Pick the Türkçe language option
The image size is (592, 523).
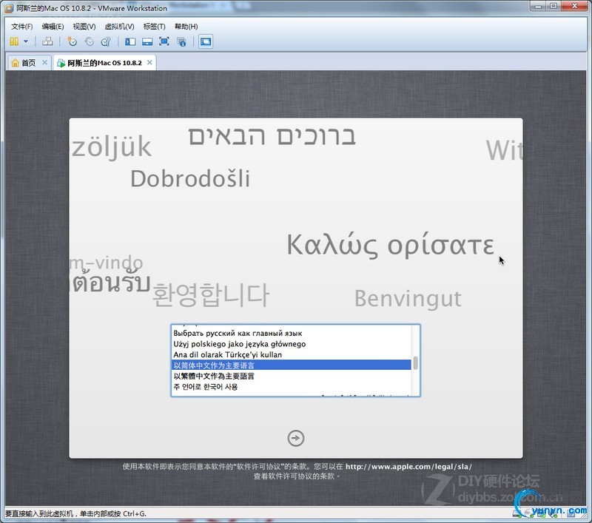[x=291, y=354]
